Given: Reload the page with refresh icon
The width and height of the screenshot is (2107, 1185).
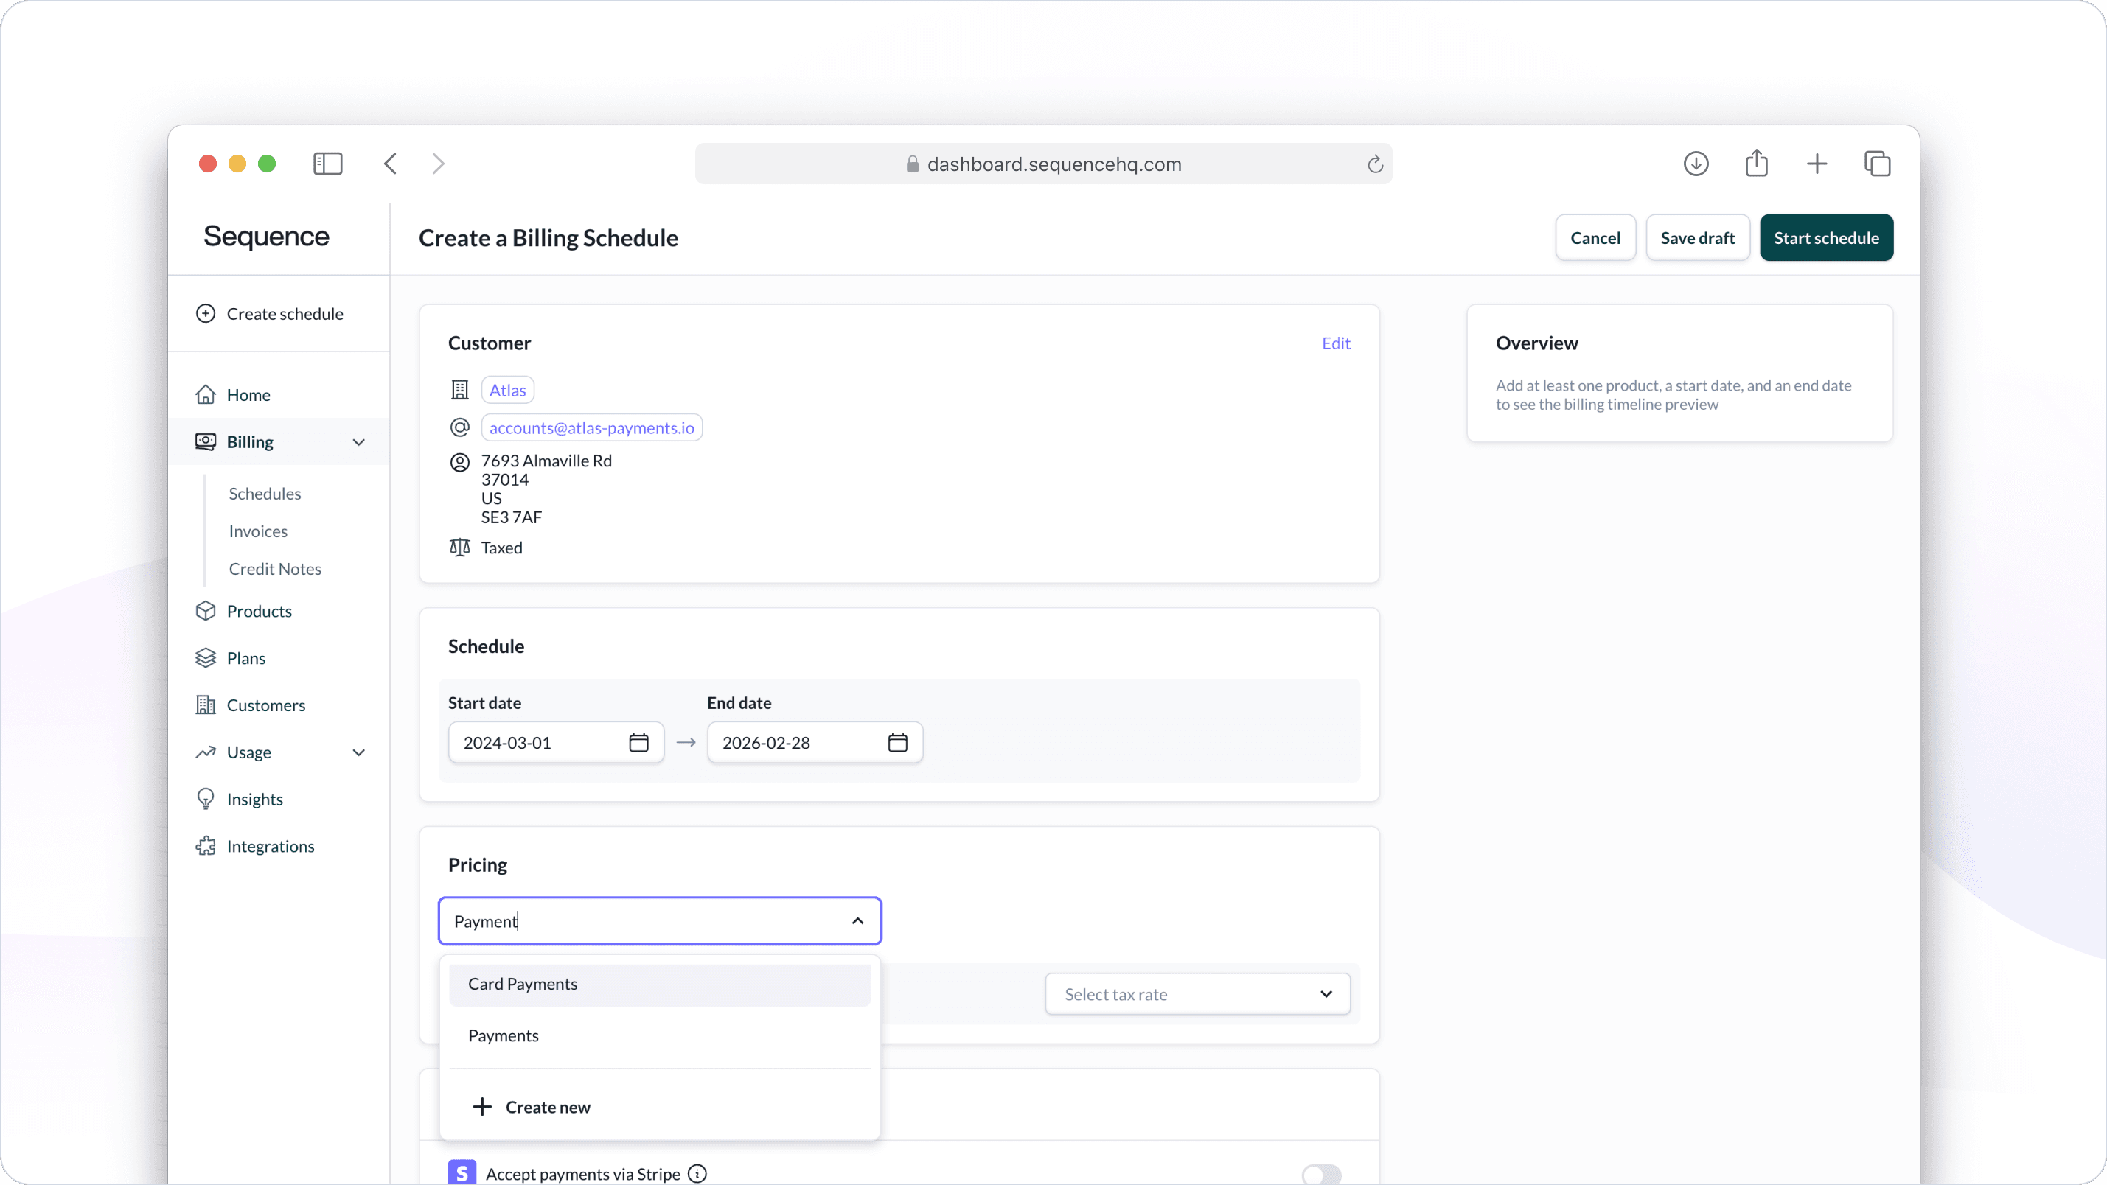Looking at the screenshot, I should pos(1375,164).
